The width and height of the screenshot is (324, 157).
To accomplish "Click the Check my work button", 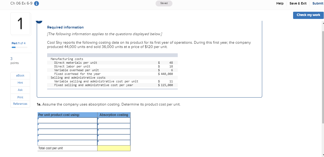I will tap(308, 15).
